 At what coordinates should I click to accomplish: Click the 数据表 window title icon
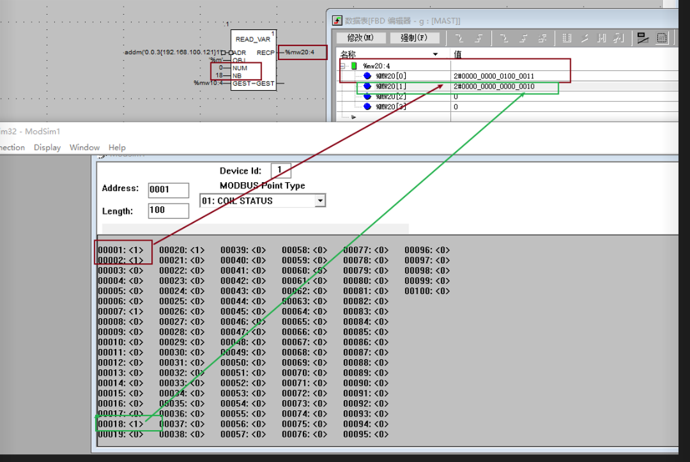pos(337,20)
